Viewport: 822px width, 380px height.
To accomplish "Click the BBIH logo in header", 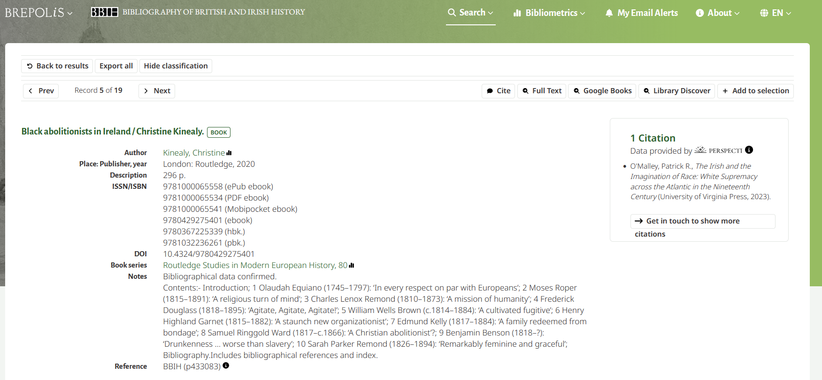I will 104,12.
